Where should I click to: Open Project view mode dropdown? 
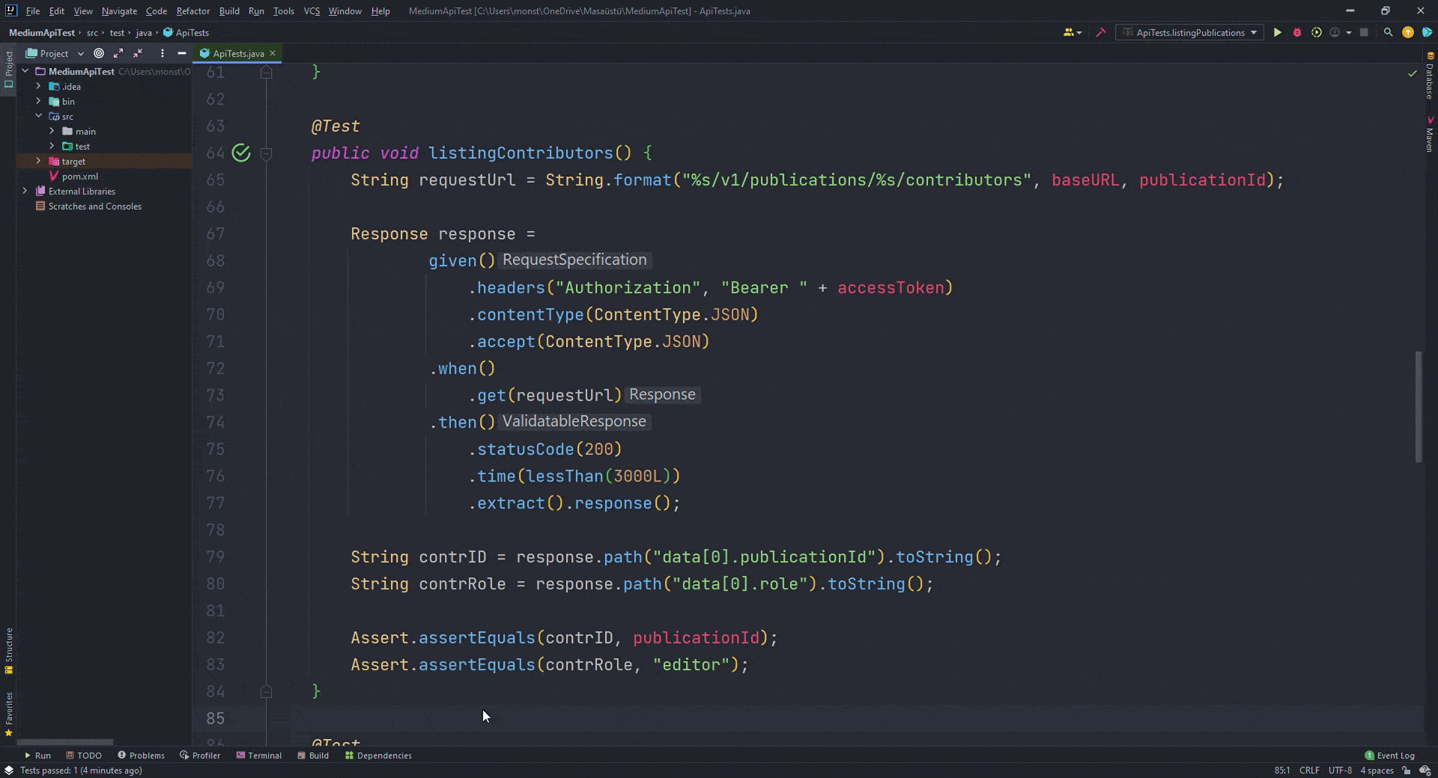click(x=81, y=53)
